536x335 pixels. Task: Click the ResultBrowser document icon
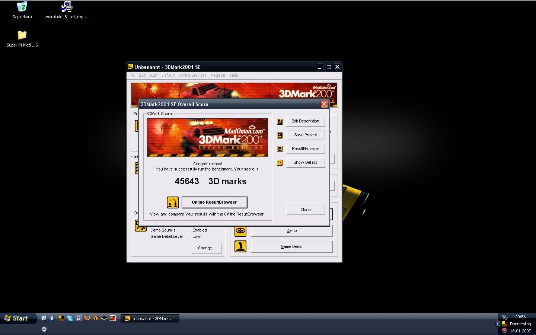(280, 149)
